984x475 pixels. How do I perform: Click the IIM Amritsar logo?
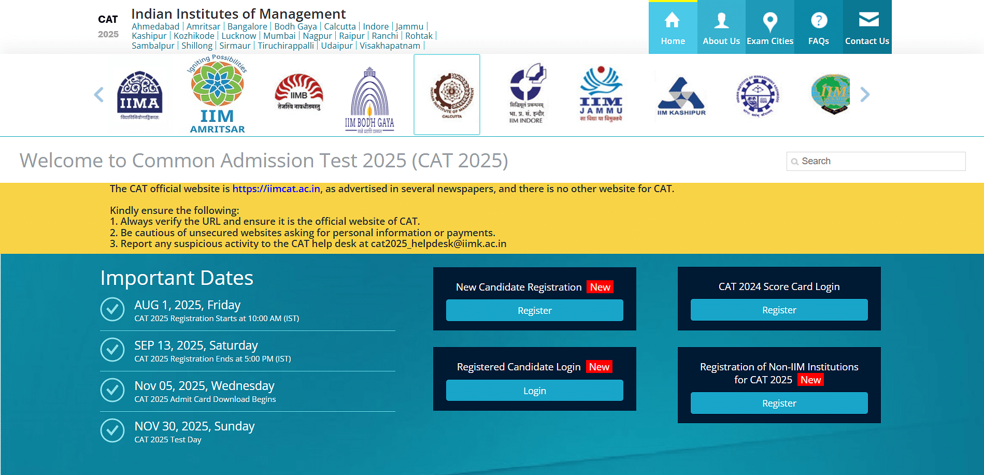coord(218,94)
